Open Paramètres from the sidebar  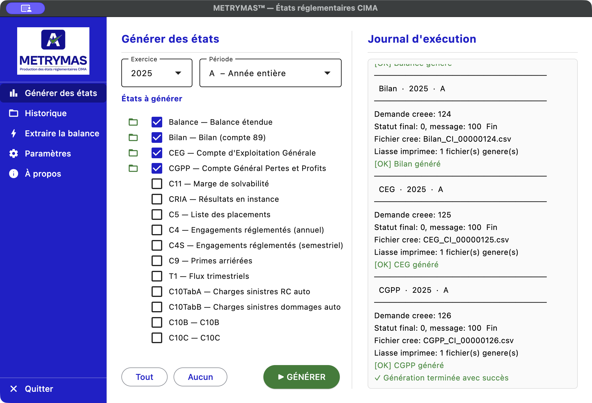[53, 153]
